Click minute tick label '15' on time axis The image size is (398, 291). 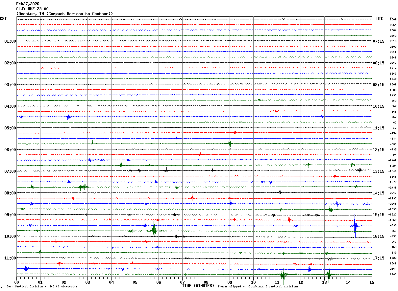coord(372,282)
